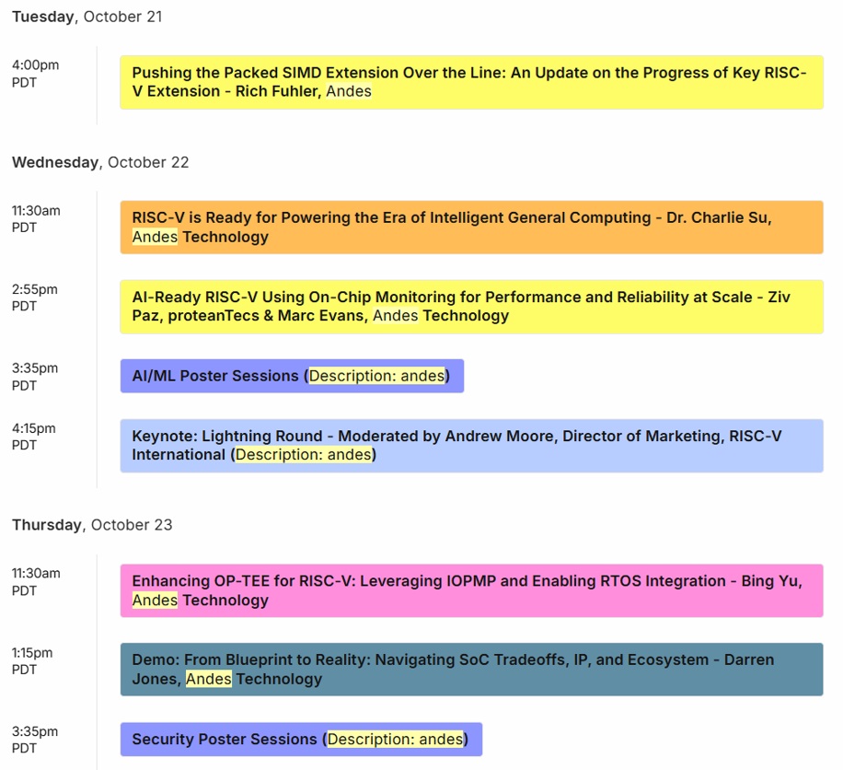Open the Blueprint to Reality demo session
843x770 pixels.
pyautogui.click(x=470, y=670)
